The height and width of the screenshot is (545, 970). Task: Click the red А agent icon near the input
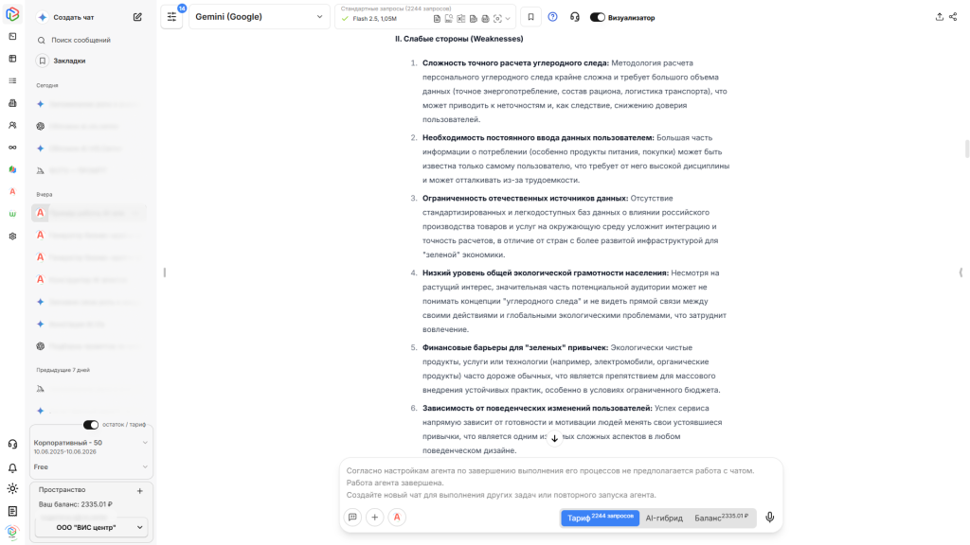click(x=397, y=518)
